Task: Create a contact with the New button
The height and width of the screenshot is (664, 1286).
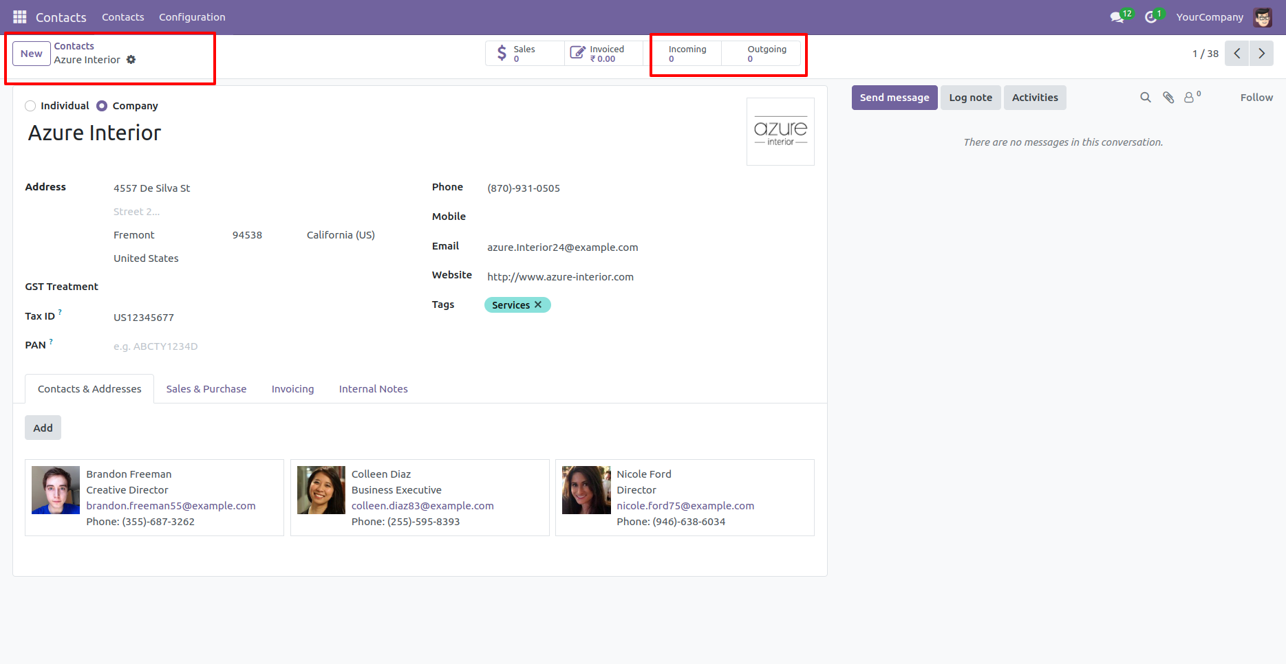Action: 31,53
